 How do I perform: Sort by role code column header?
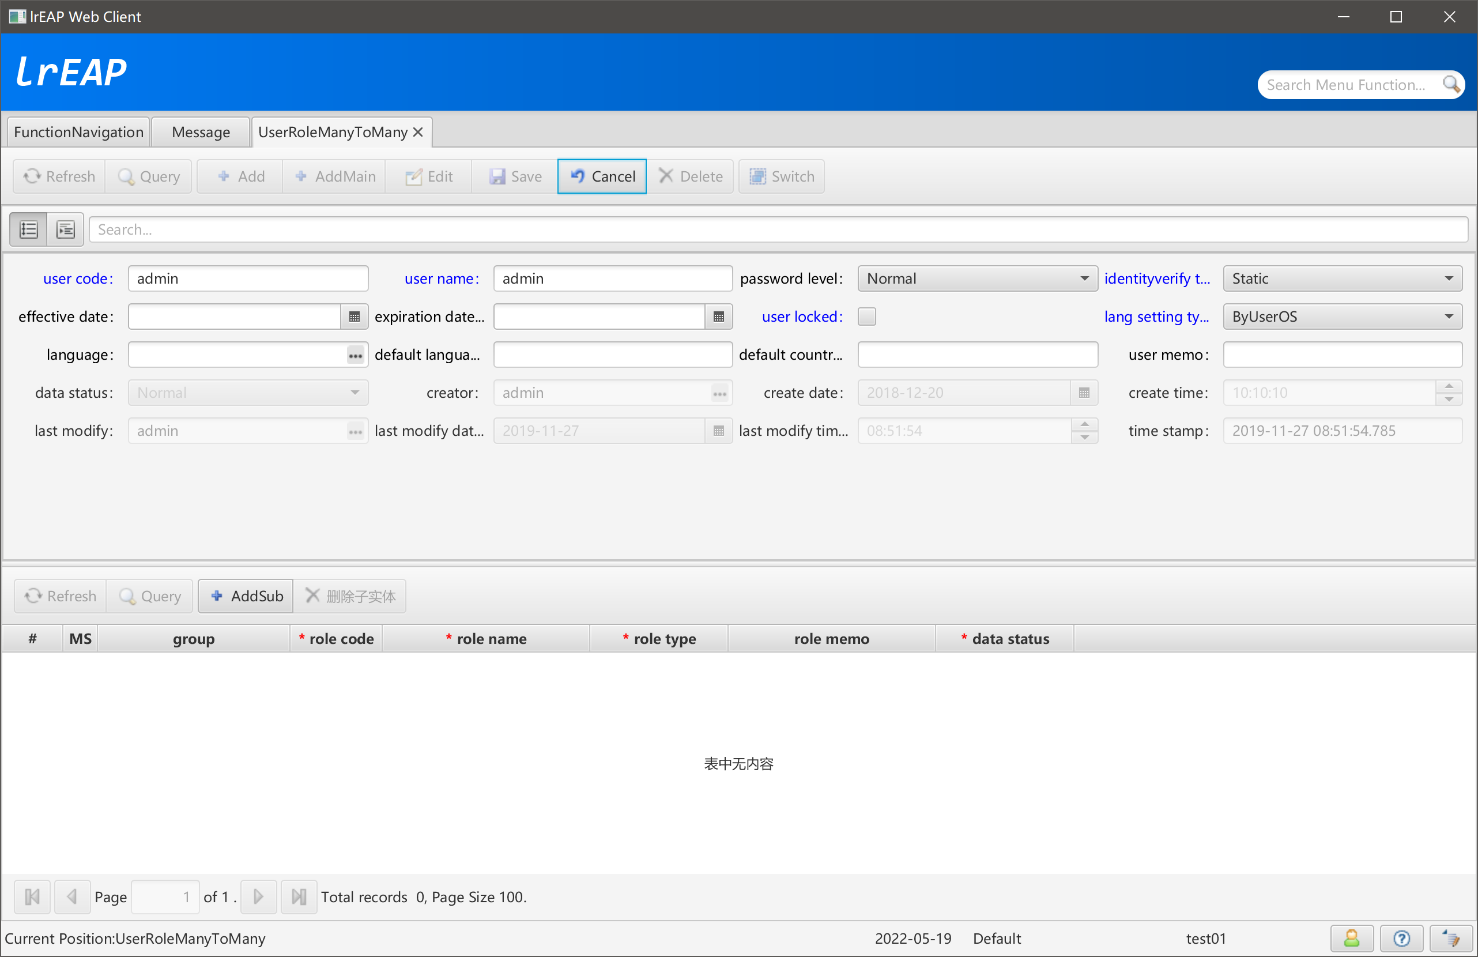point(336,639)
